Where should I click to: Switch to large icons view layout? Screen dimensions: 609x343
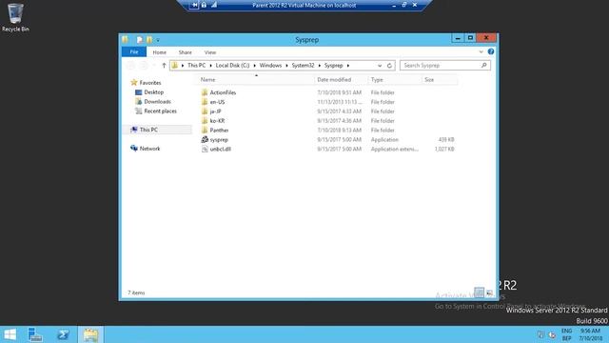(x=489, y=293)
